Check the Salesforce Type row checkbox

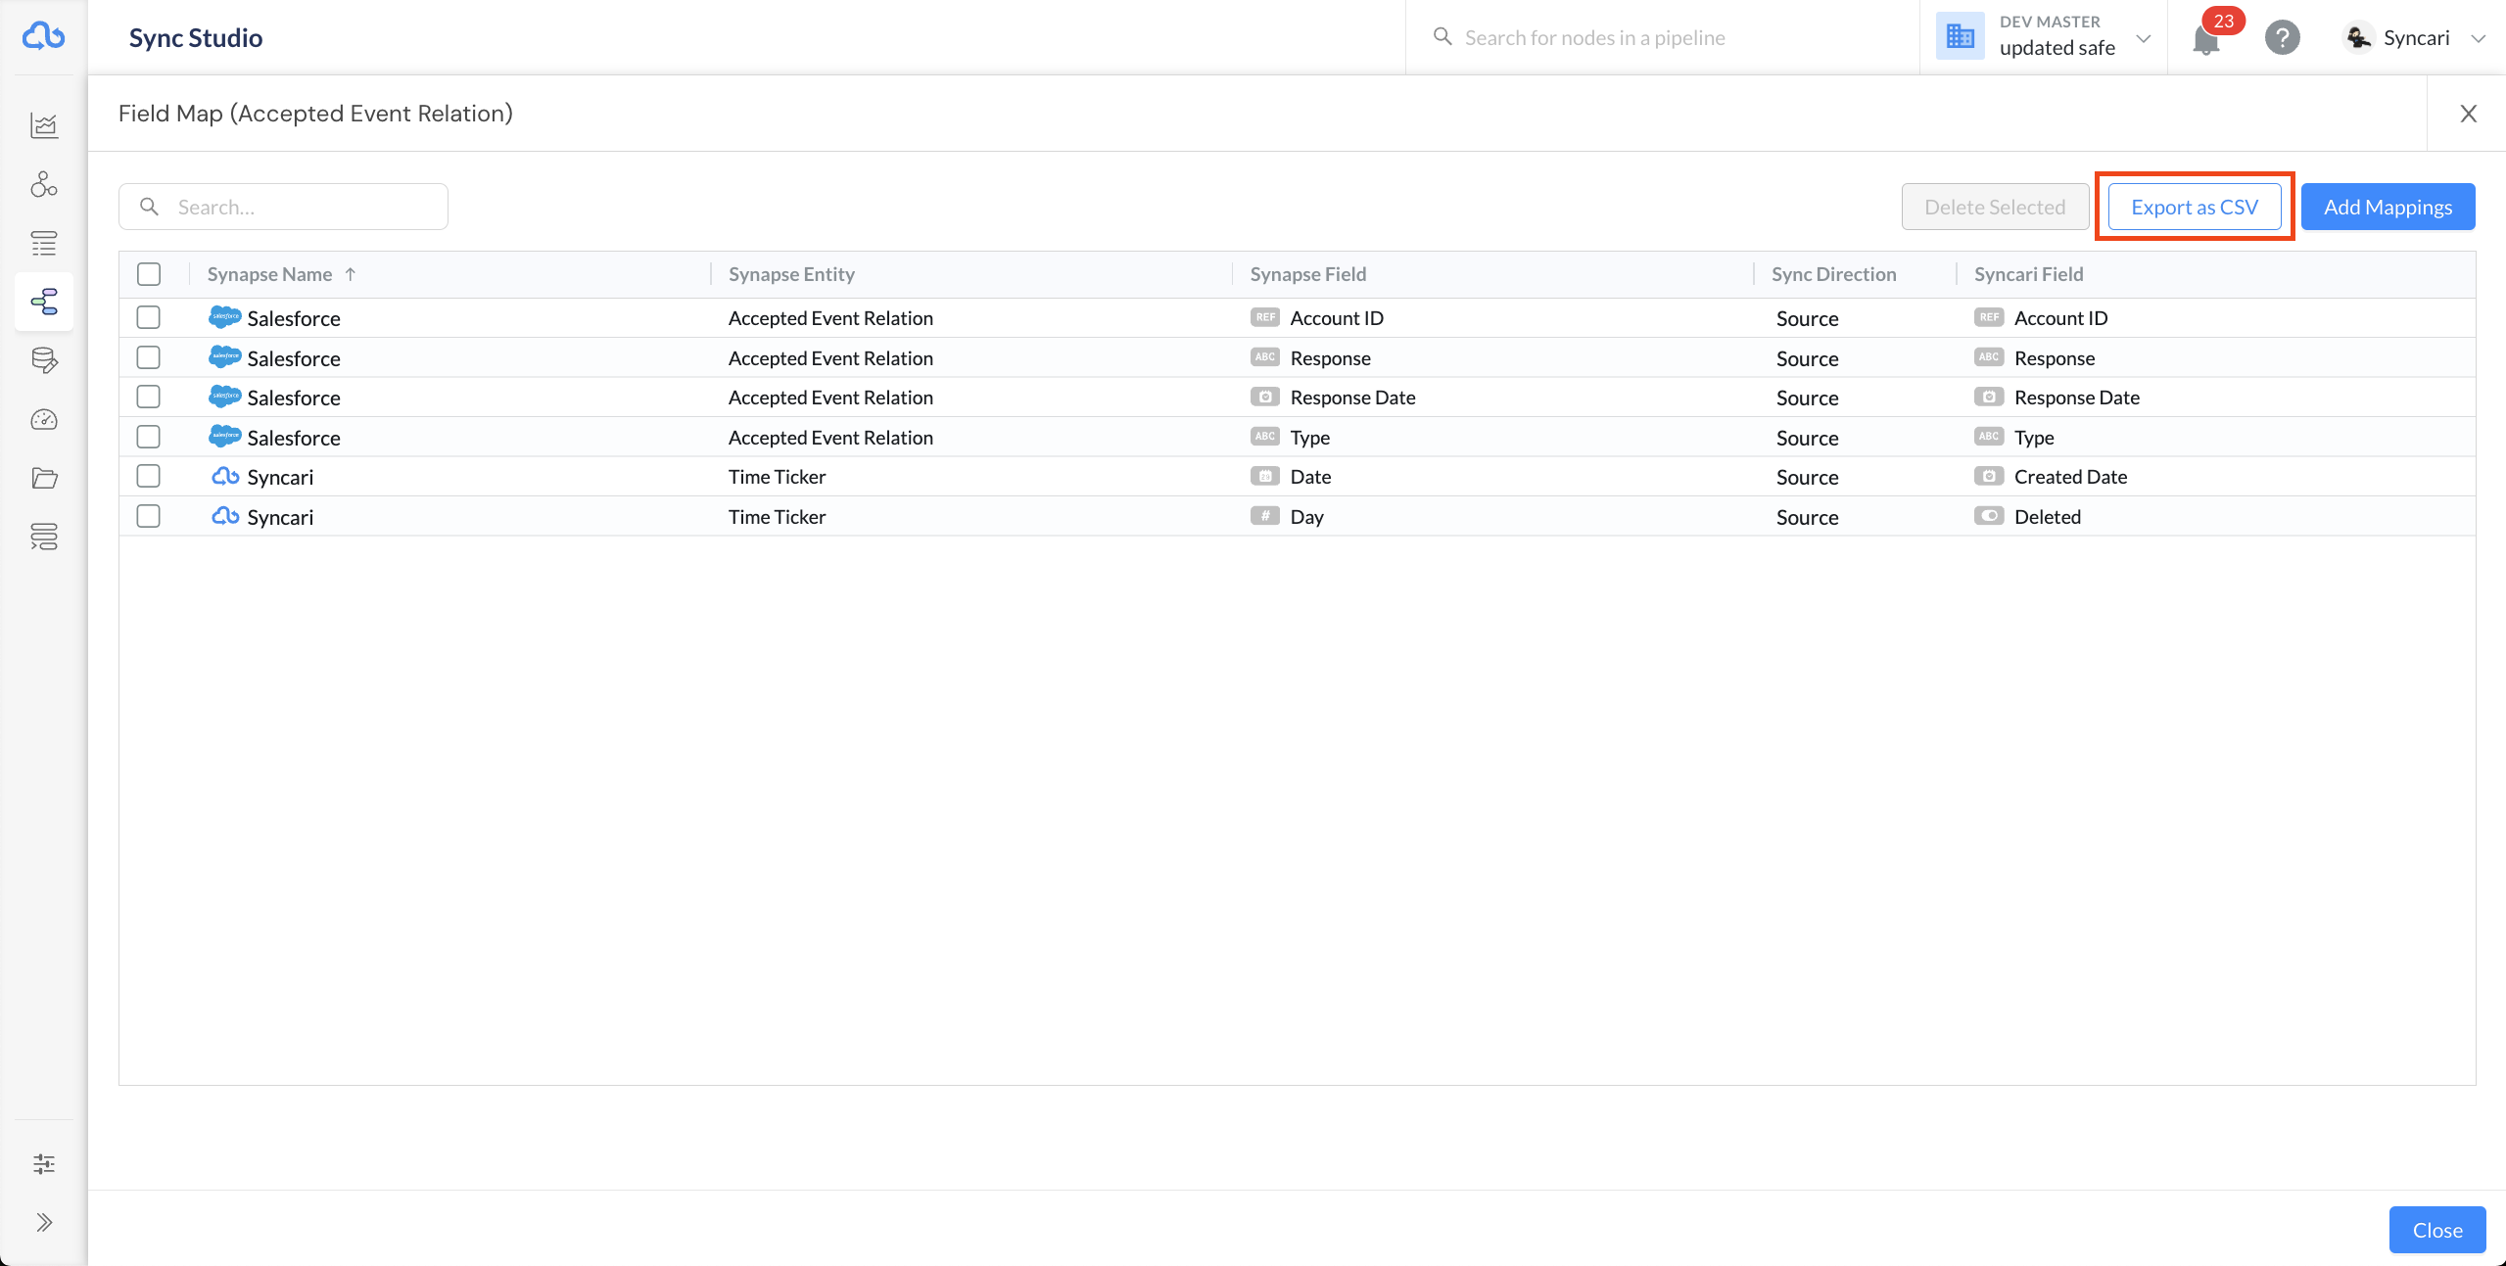click(149, 437)
